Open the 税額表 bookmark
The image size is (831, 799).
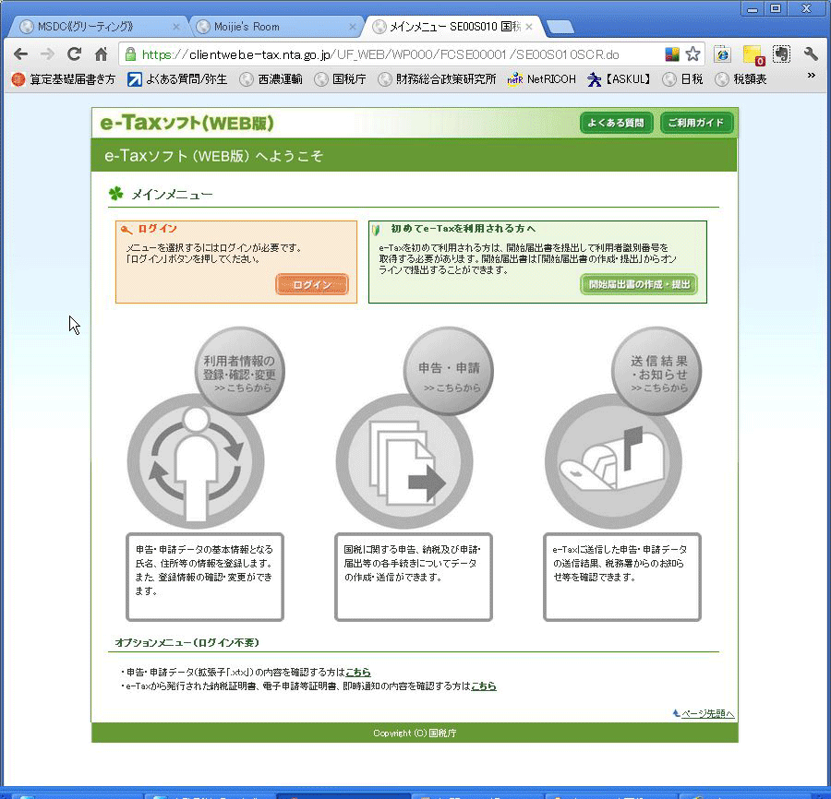coord(741,79)
